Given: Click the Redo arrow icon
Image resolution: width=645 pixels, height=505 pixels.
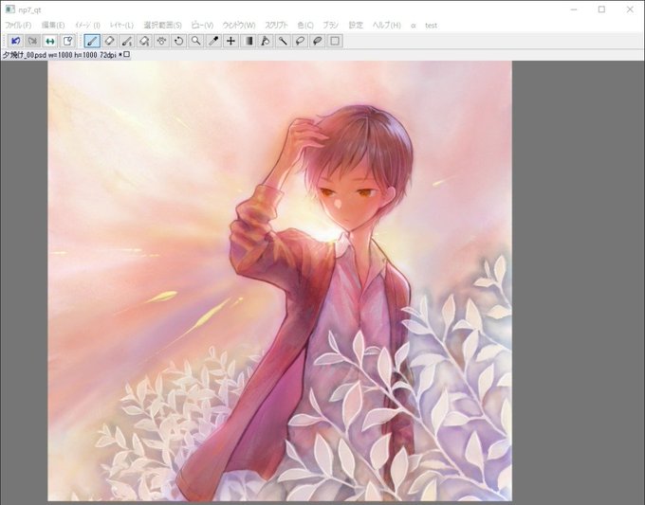Looking at the screenshot, I should (32, 41).
